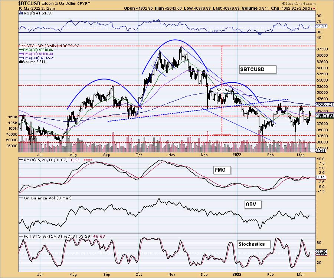The width and height of the screenshot is (334, 278).
Task: Click the 67500 price axis label
Action: click(322, 49)
